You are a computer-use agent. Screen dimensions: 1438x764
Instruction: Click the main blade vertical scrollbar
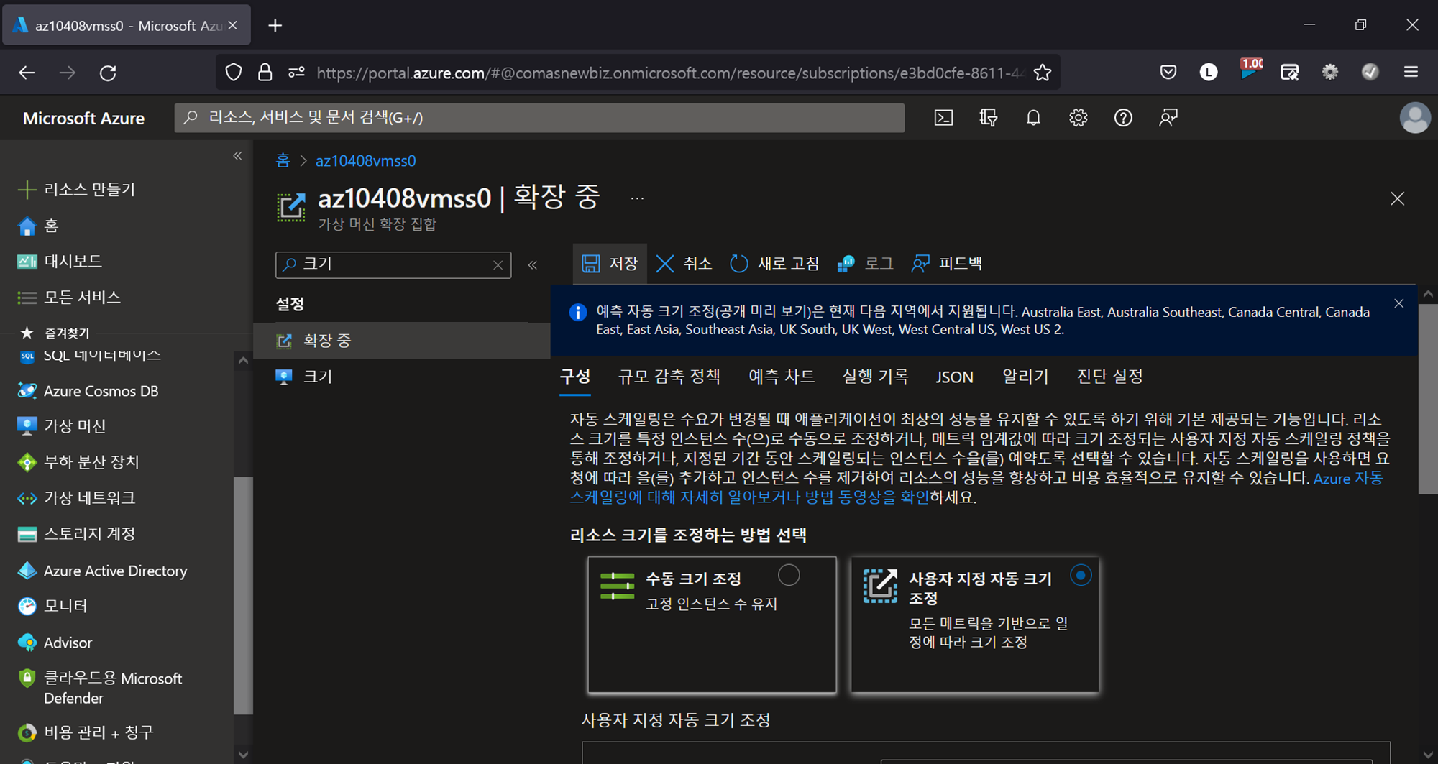(1428, 399)
